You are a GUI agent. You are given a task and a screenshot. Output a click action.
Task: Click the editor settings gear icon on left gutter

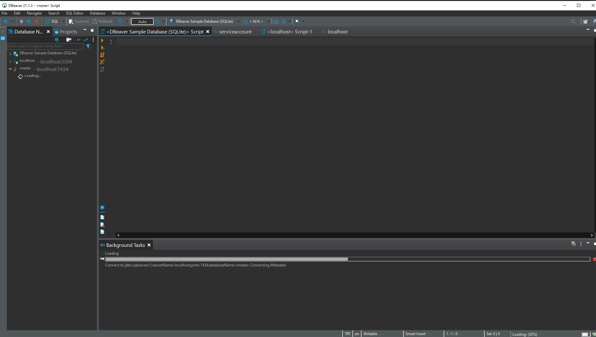102,207
